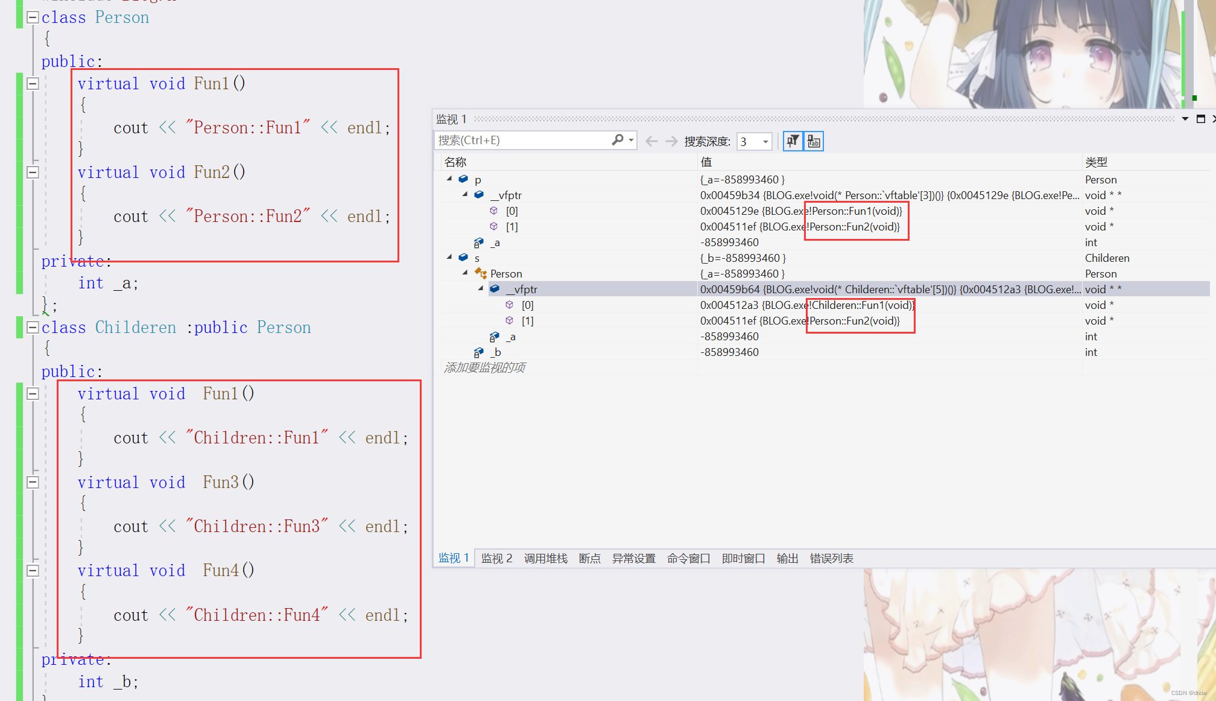
Task: Toggle the format view icon beside filter
Action: point(814,141)
